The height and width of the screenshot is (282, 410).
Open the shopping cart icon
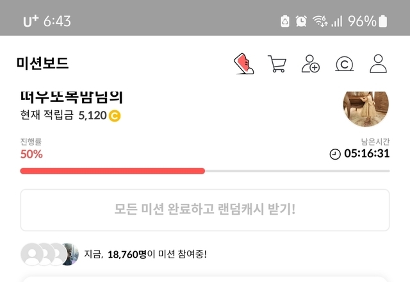pos(277,63)
